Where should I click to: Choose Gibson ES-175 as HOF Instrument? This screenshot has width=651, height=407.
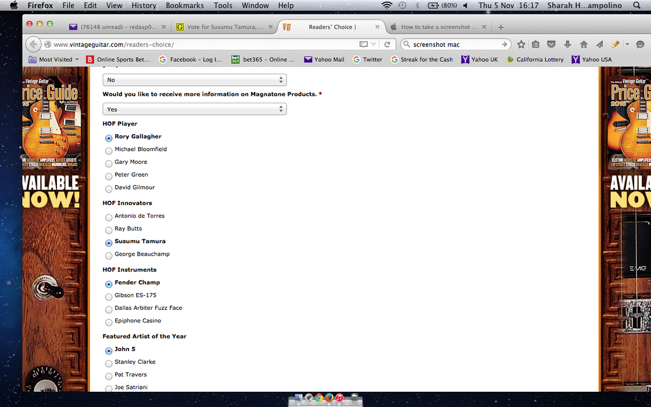pos(109,297)
